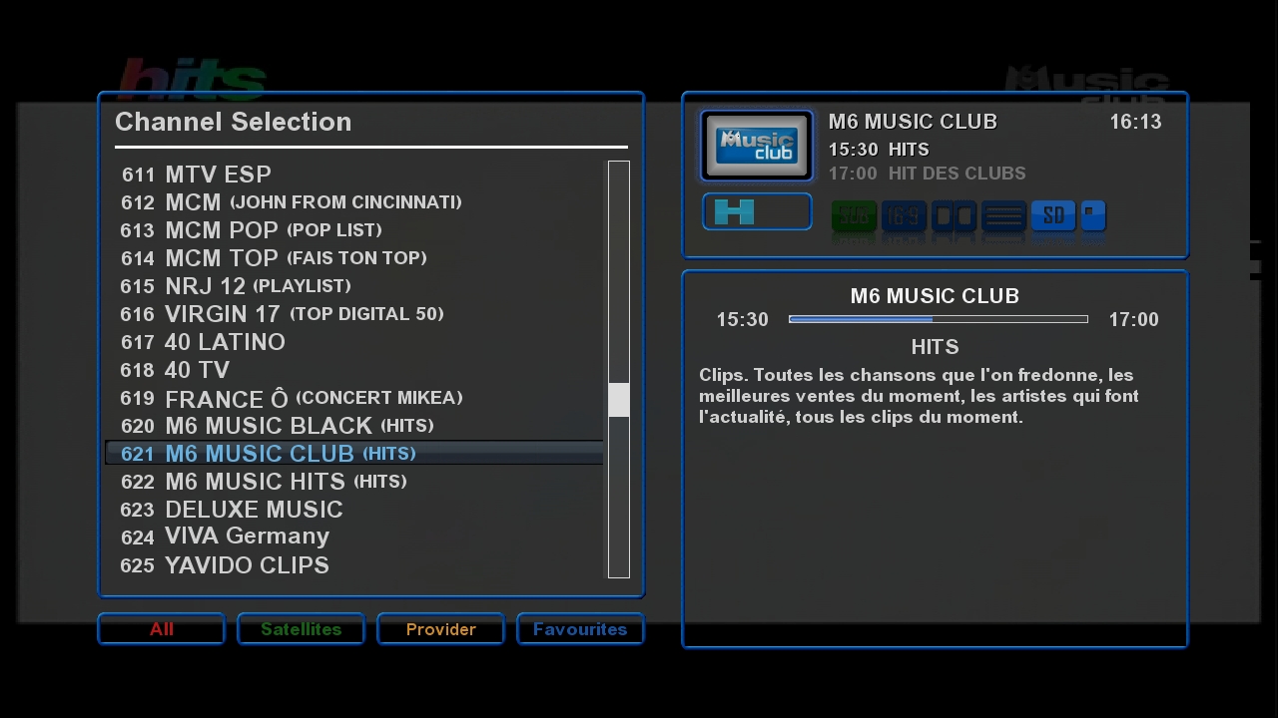Click the SD resolution indicator icon

pos(1053,215)
